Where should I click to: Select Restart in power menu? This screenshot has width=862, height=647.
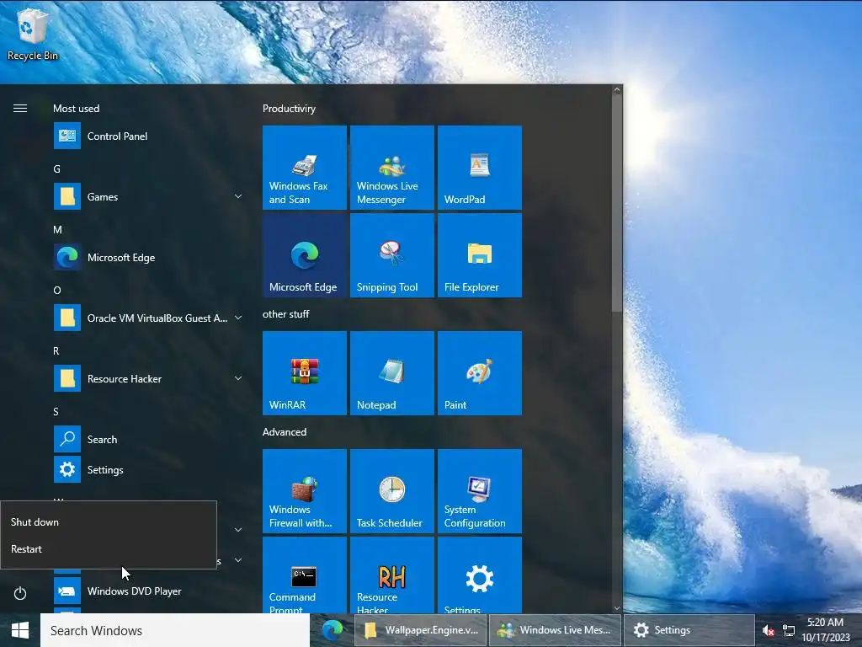(x=109, y=549)
